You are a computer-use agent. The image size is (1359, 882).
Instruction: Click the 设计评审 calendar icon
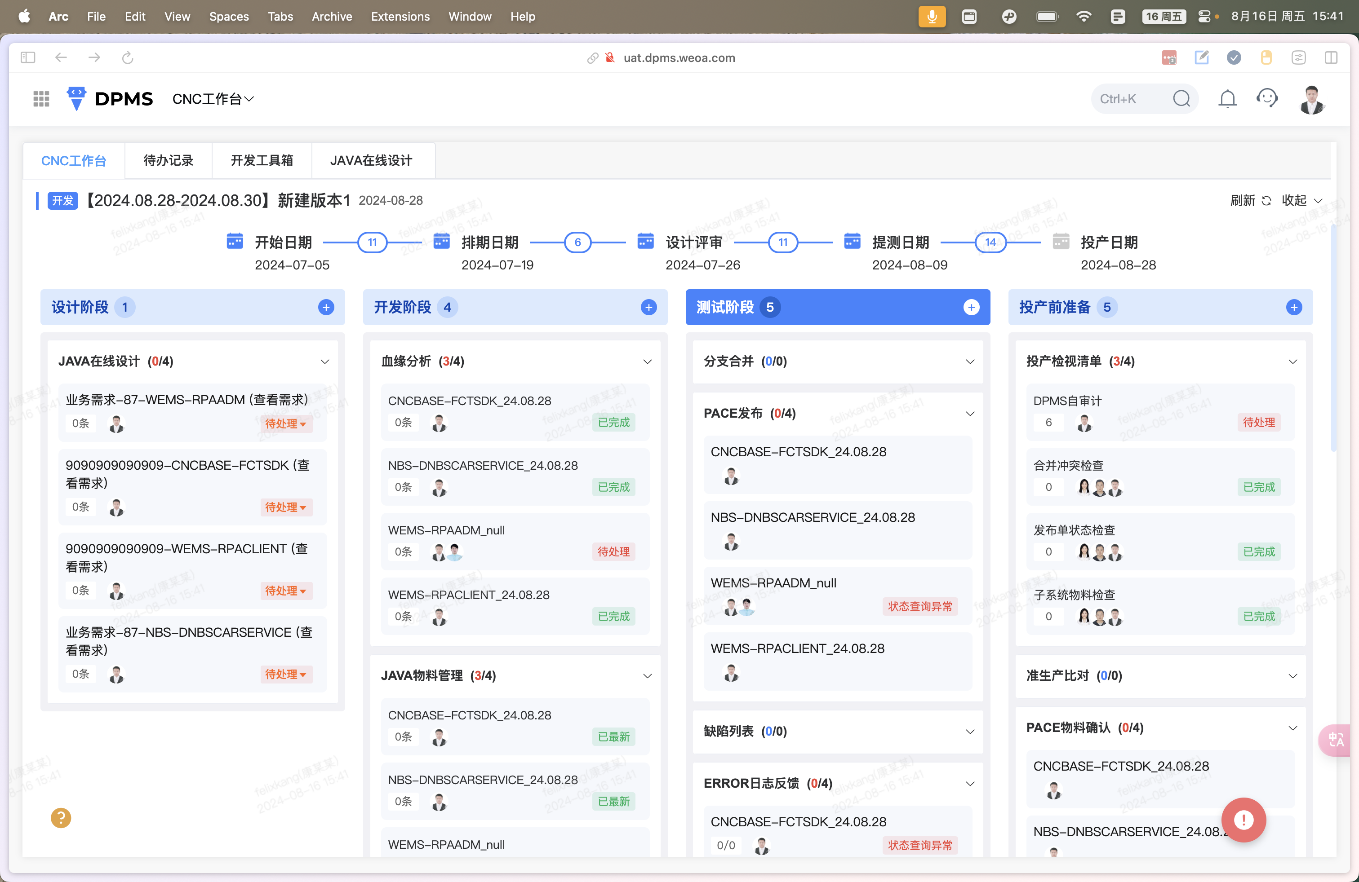click(x=645, y=241)
